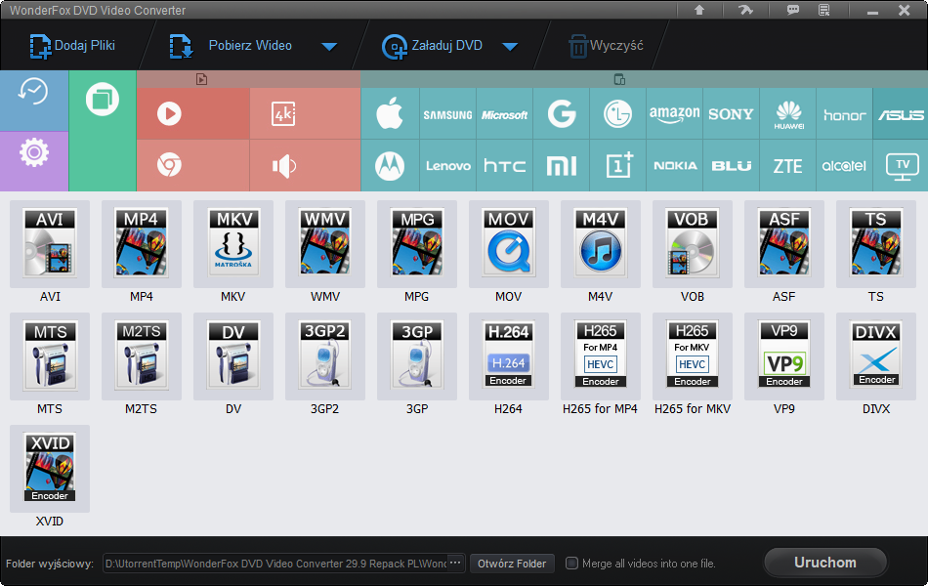Select Motorola device category

(x=390, y=166)
